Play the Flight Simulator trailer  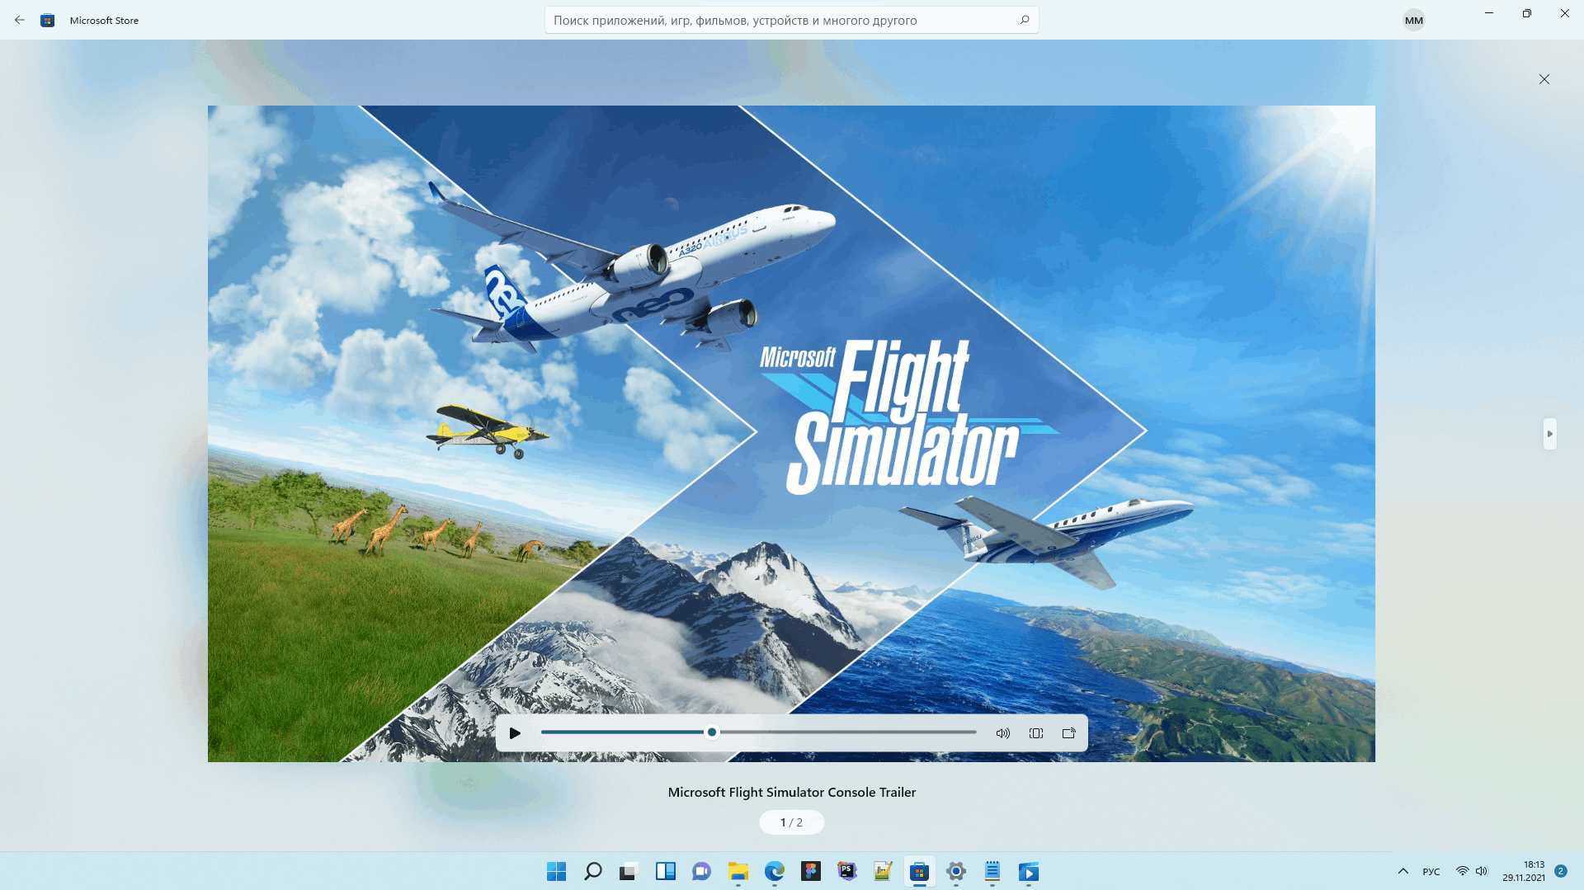pos(515,733)
